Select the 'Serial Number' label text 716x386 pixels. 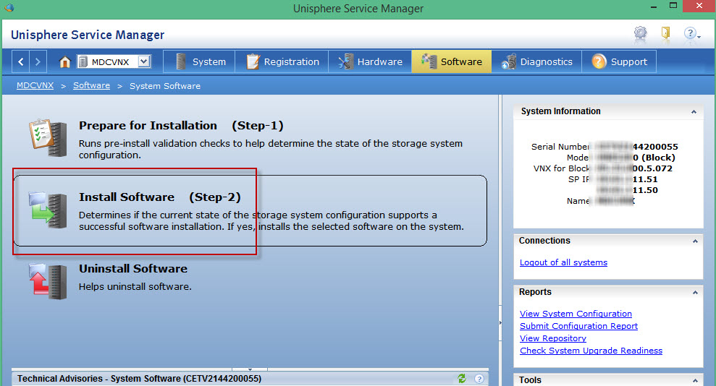560,147
